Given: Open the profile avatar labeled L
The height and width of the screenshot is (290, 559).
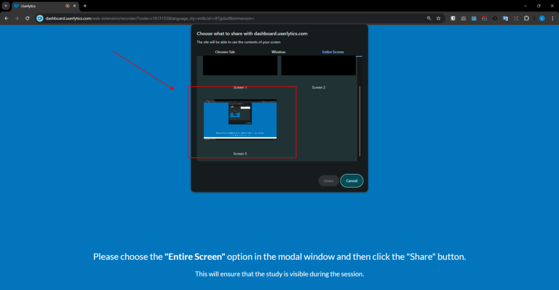Looking at the screenshot, I should coord(542,18).
